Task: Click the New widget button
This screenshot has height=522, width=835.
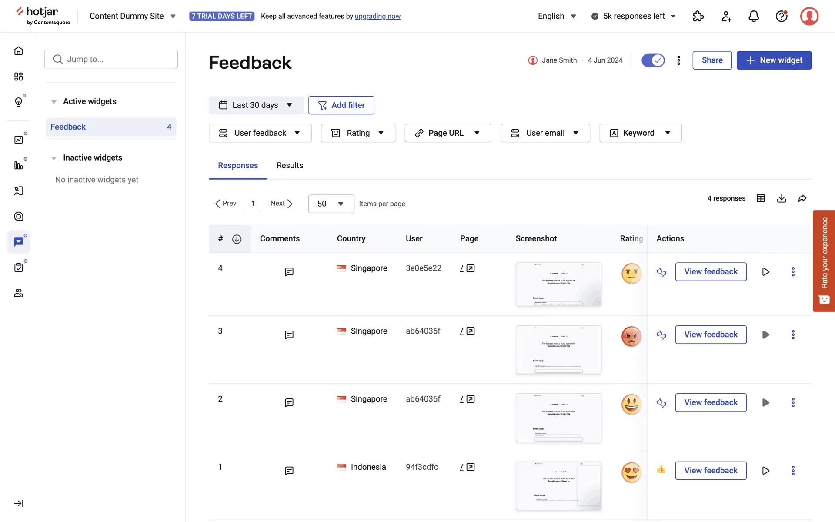Action: click(x=774, y=60)
